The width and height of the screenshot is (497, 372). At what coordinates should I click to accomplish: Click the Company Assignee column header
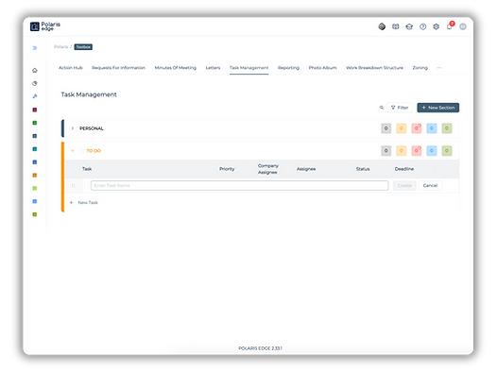coord(268,169)
